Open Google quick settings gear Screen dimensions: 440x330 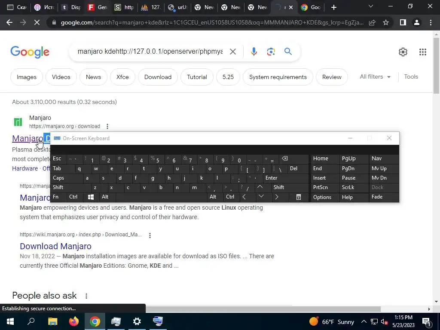point(403,52)
